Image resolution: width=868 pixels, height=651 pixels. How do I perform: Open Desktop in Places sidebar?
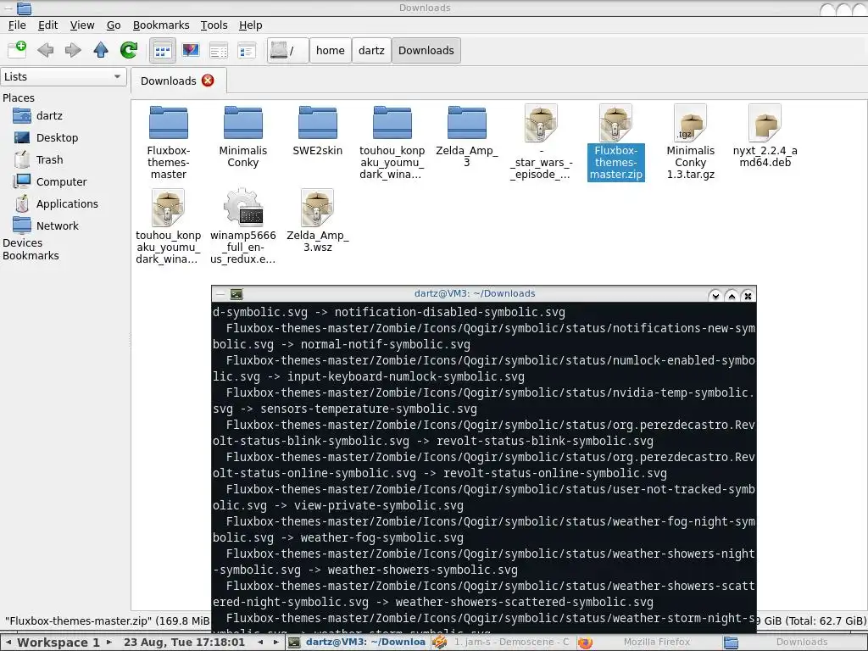[57, 138]
